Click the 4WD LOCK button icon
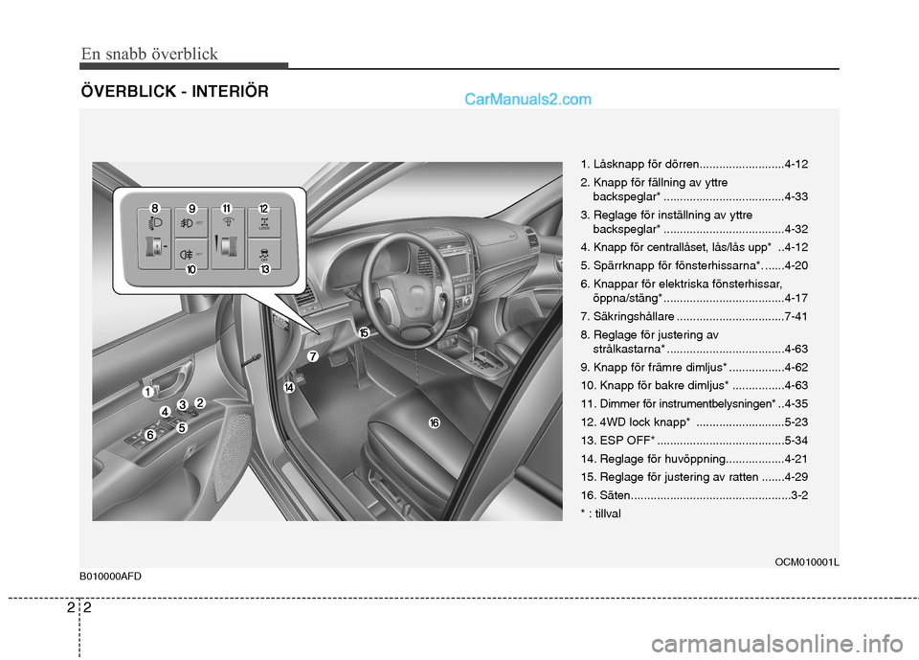 tap(264, 223)
